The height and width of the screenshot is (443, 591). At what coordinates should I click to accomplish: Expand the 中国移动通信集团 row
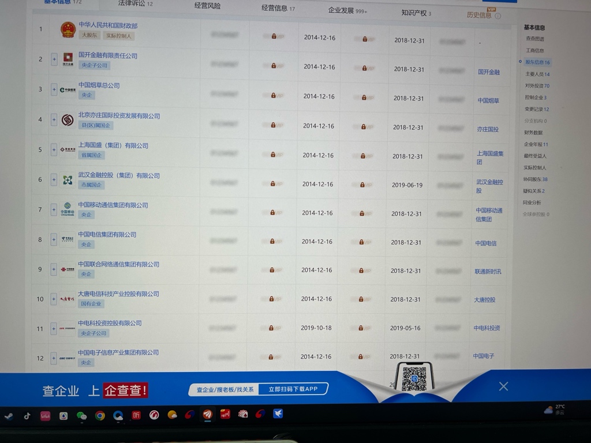pos(54,209)
